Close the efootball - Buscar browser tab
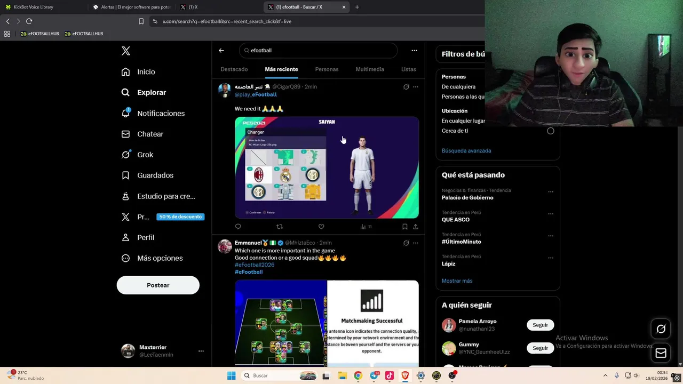This screenshot has width=683, height=384. (344, 7)
